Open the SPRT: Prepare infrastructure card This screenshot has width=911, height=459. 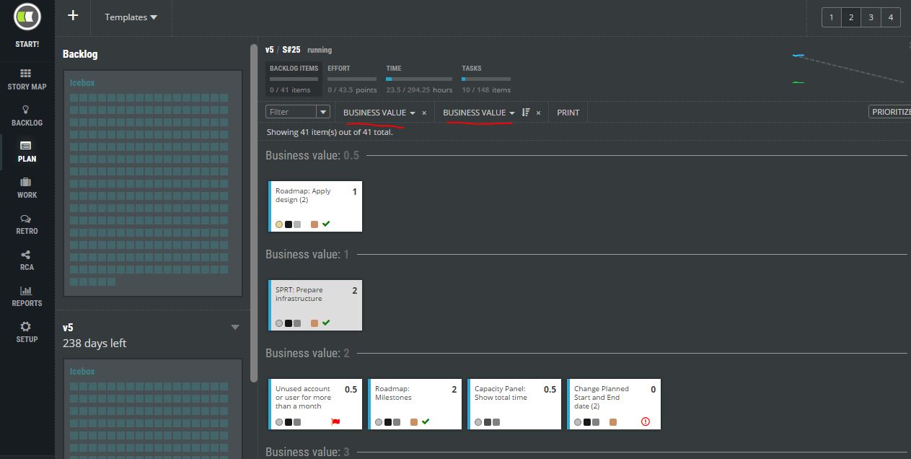tap(315, 305)
